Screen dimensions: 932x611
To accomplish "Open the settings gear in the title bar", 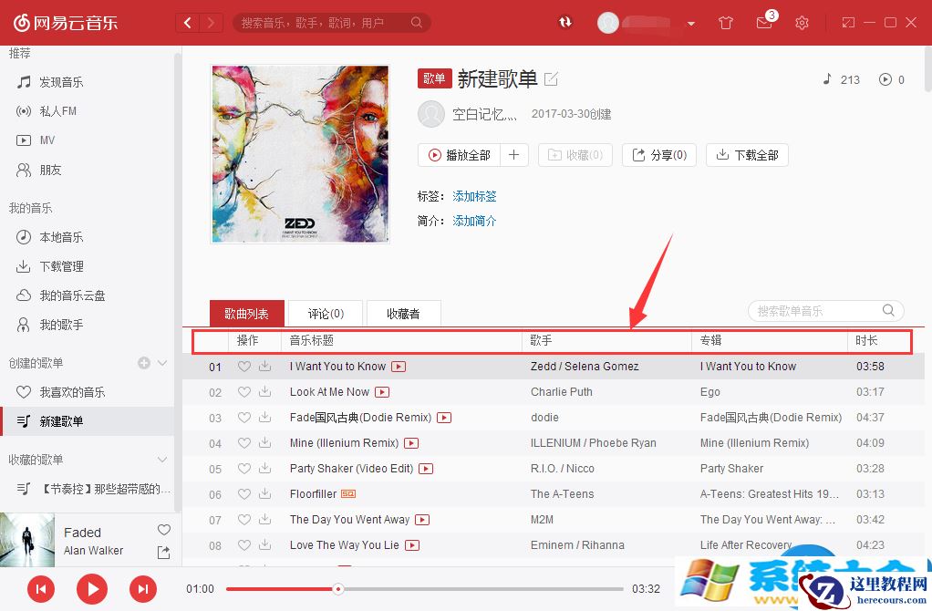I will (x=802, y=22).
